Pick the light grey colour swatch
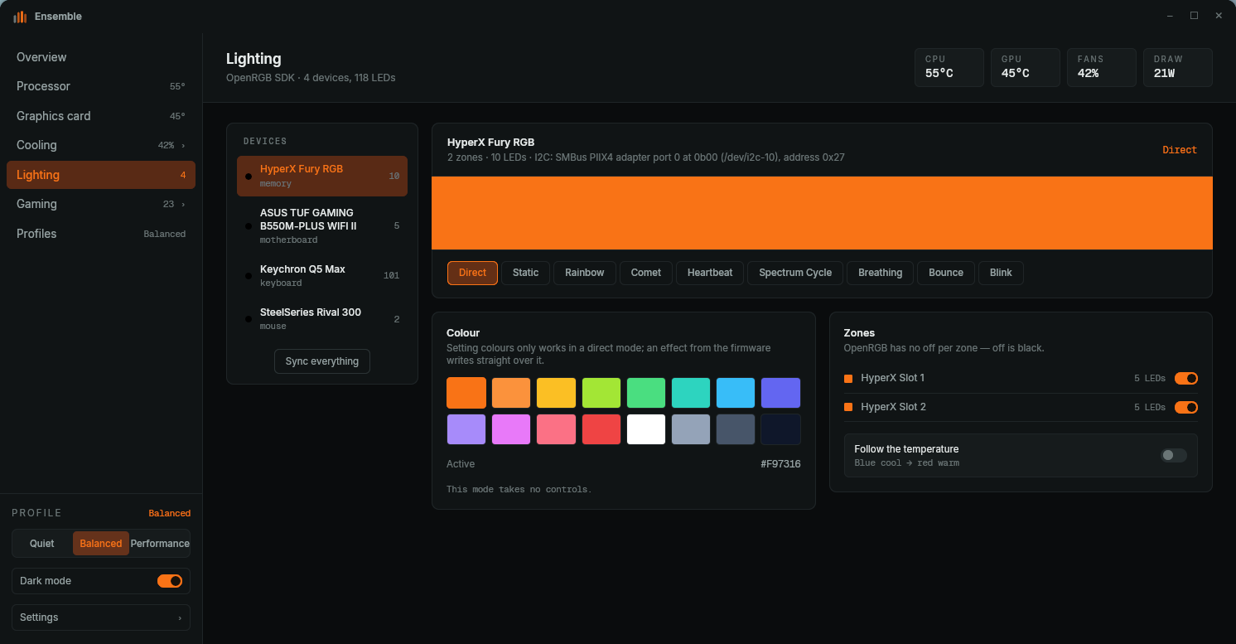Viewport: 1236px width, 644px height. point(691,429)
